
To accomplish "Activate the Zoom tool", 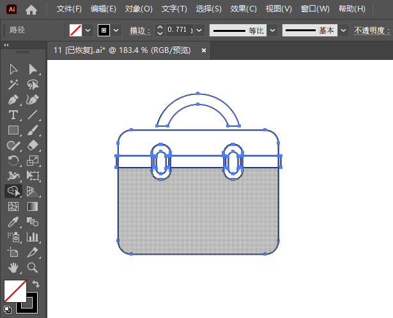I will [x=33, y=268].
